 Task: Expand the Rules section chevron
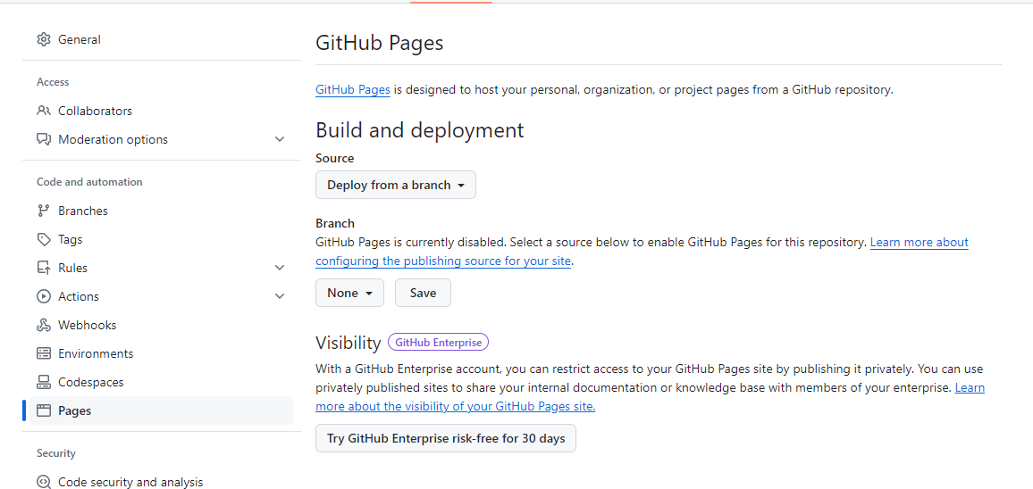point(280,268)
